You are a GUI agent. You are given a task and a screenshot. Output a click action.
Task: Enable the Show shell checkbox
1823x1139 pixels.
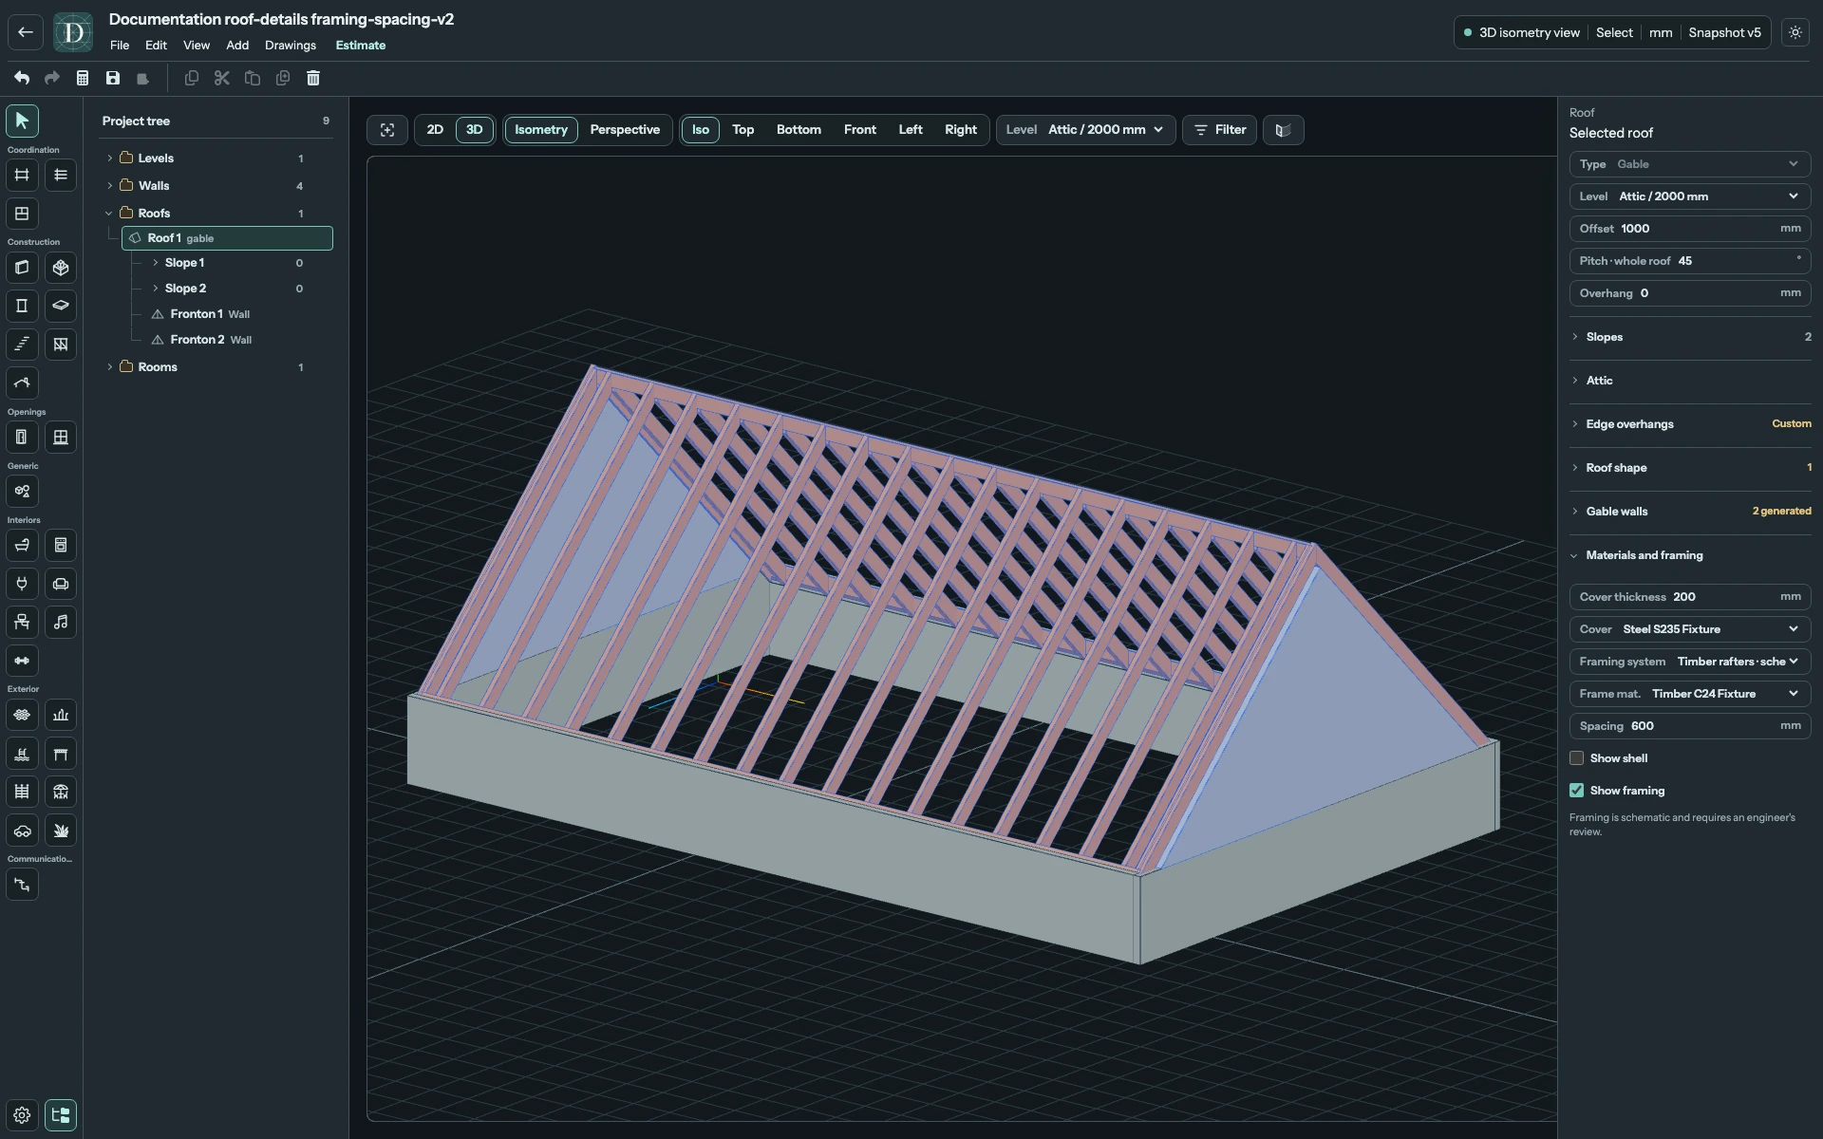click(x=1577, y=758)
